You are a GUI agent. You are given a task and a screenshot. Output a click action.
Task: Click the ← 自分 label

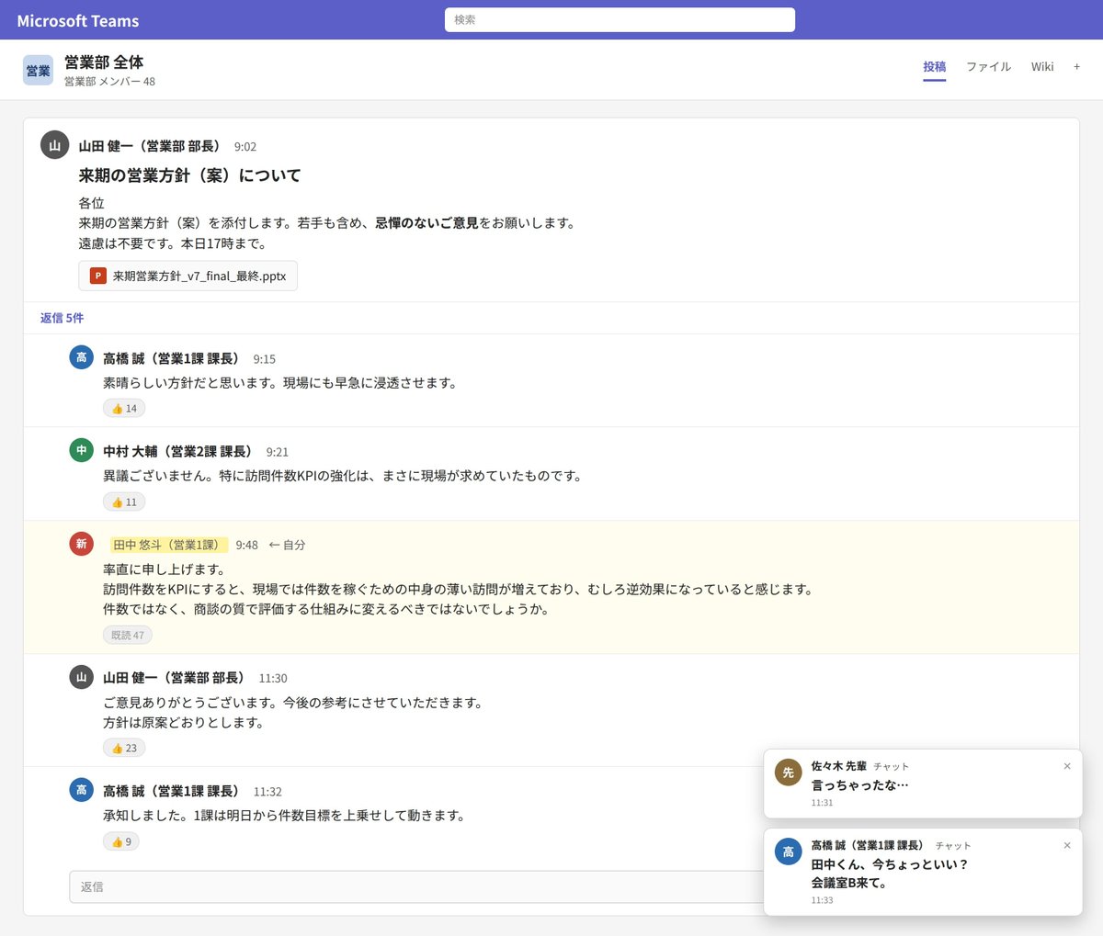tap(287, 545)
